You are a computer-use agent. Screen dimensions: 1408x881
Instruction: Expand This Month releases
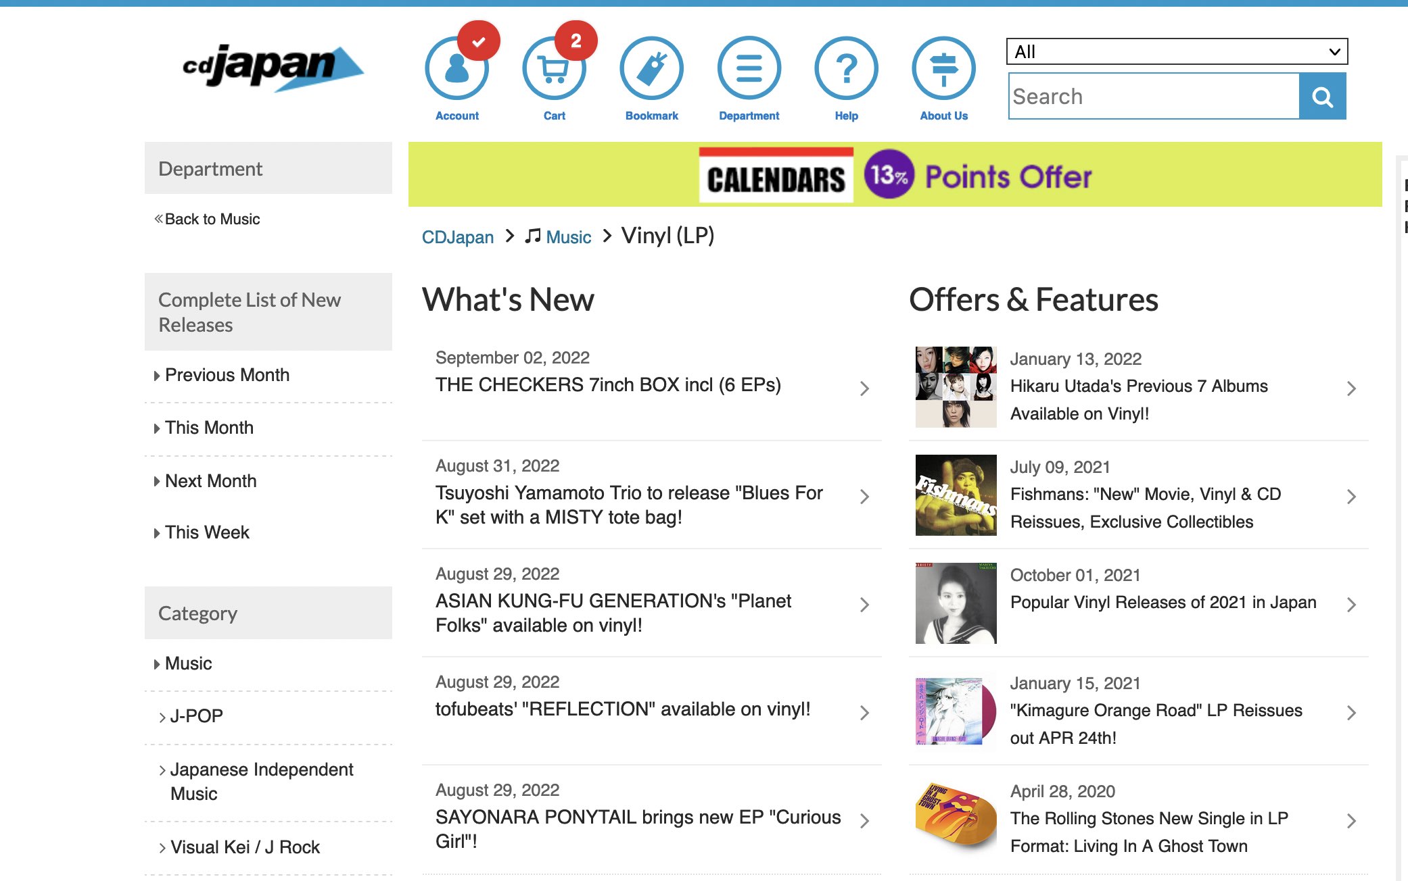click(x=209, y=428)
